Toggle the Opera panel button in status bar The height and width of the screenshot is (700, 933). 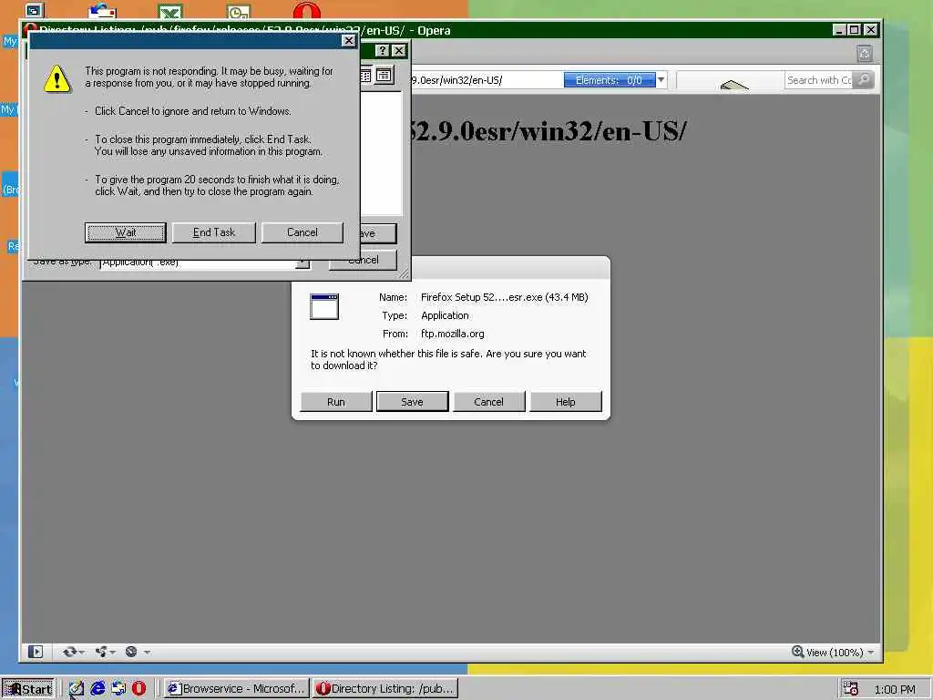[36, 652]
